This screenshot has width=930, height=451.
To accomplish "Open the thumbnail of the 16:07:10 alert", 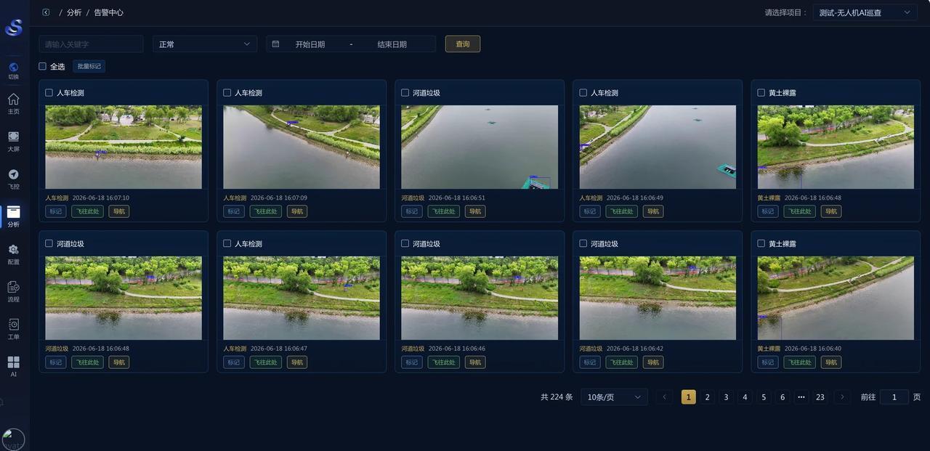I will pyautogui.click(x=124, y=147).
